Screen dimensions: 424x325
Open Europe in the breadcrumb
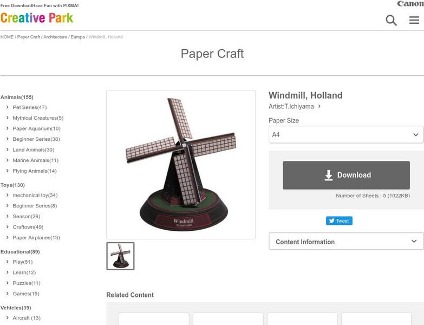pyautogui.click(x=78, y=37)
